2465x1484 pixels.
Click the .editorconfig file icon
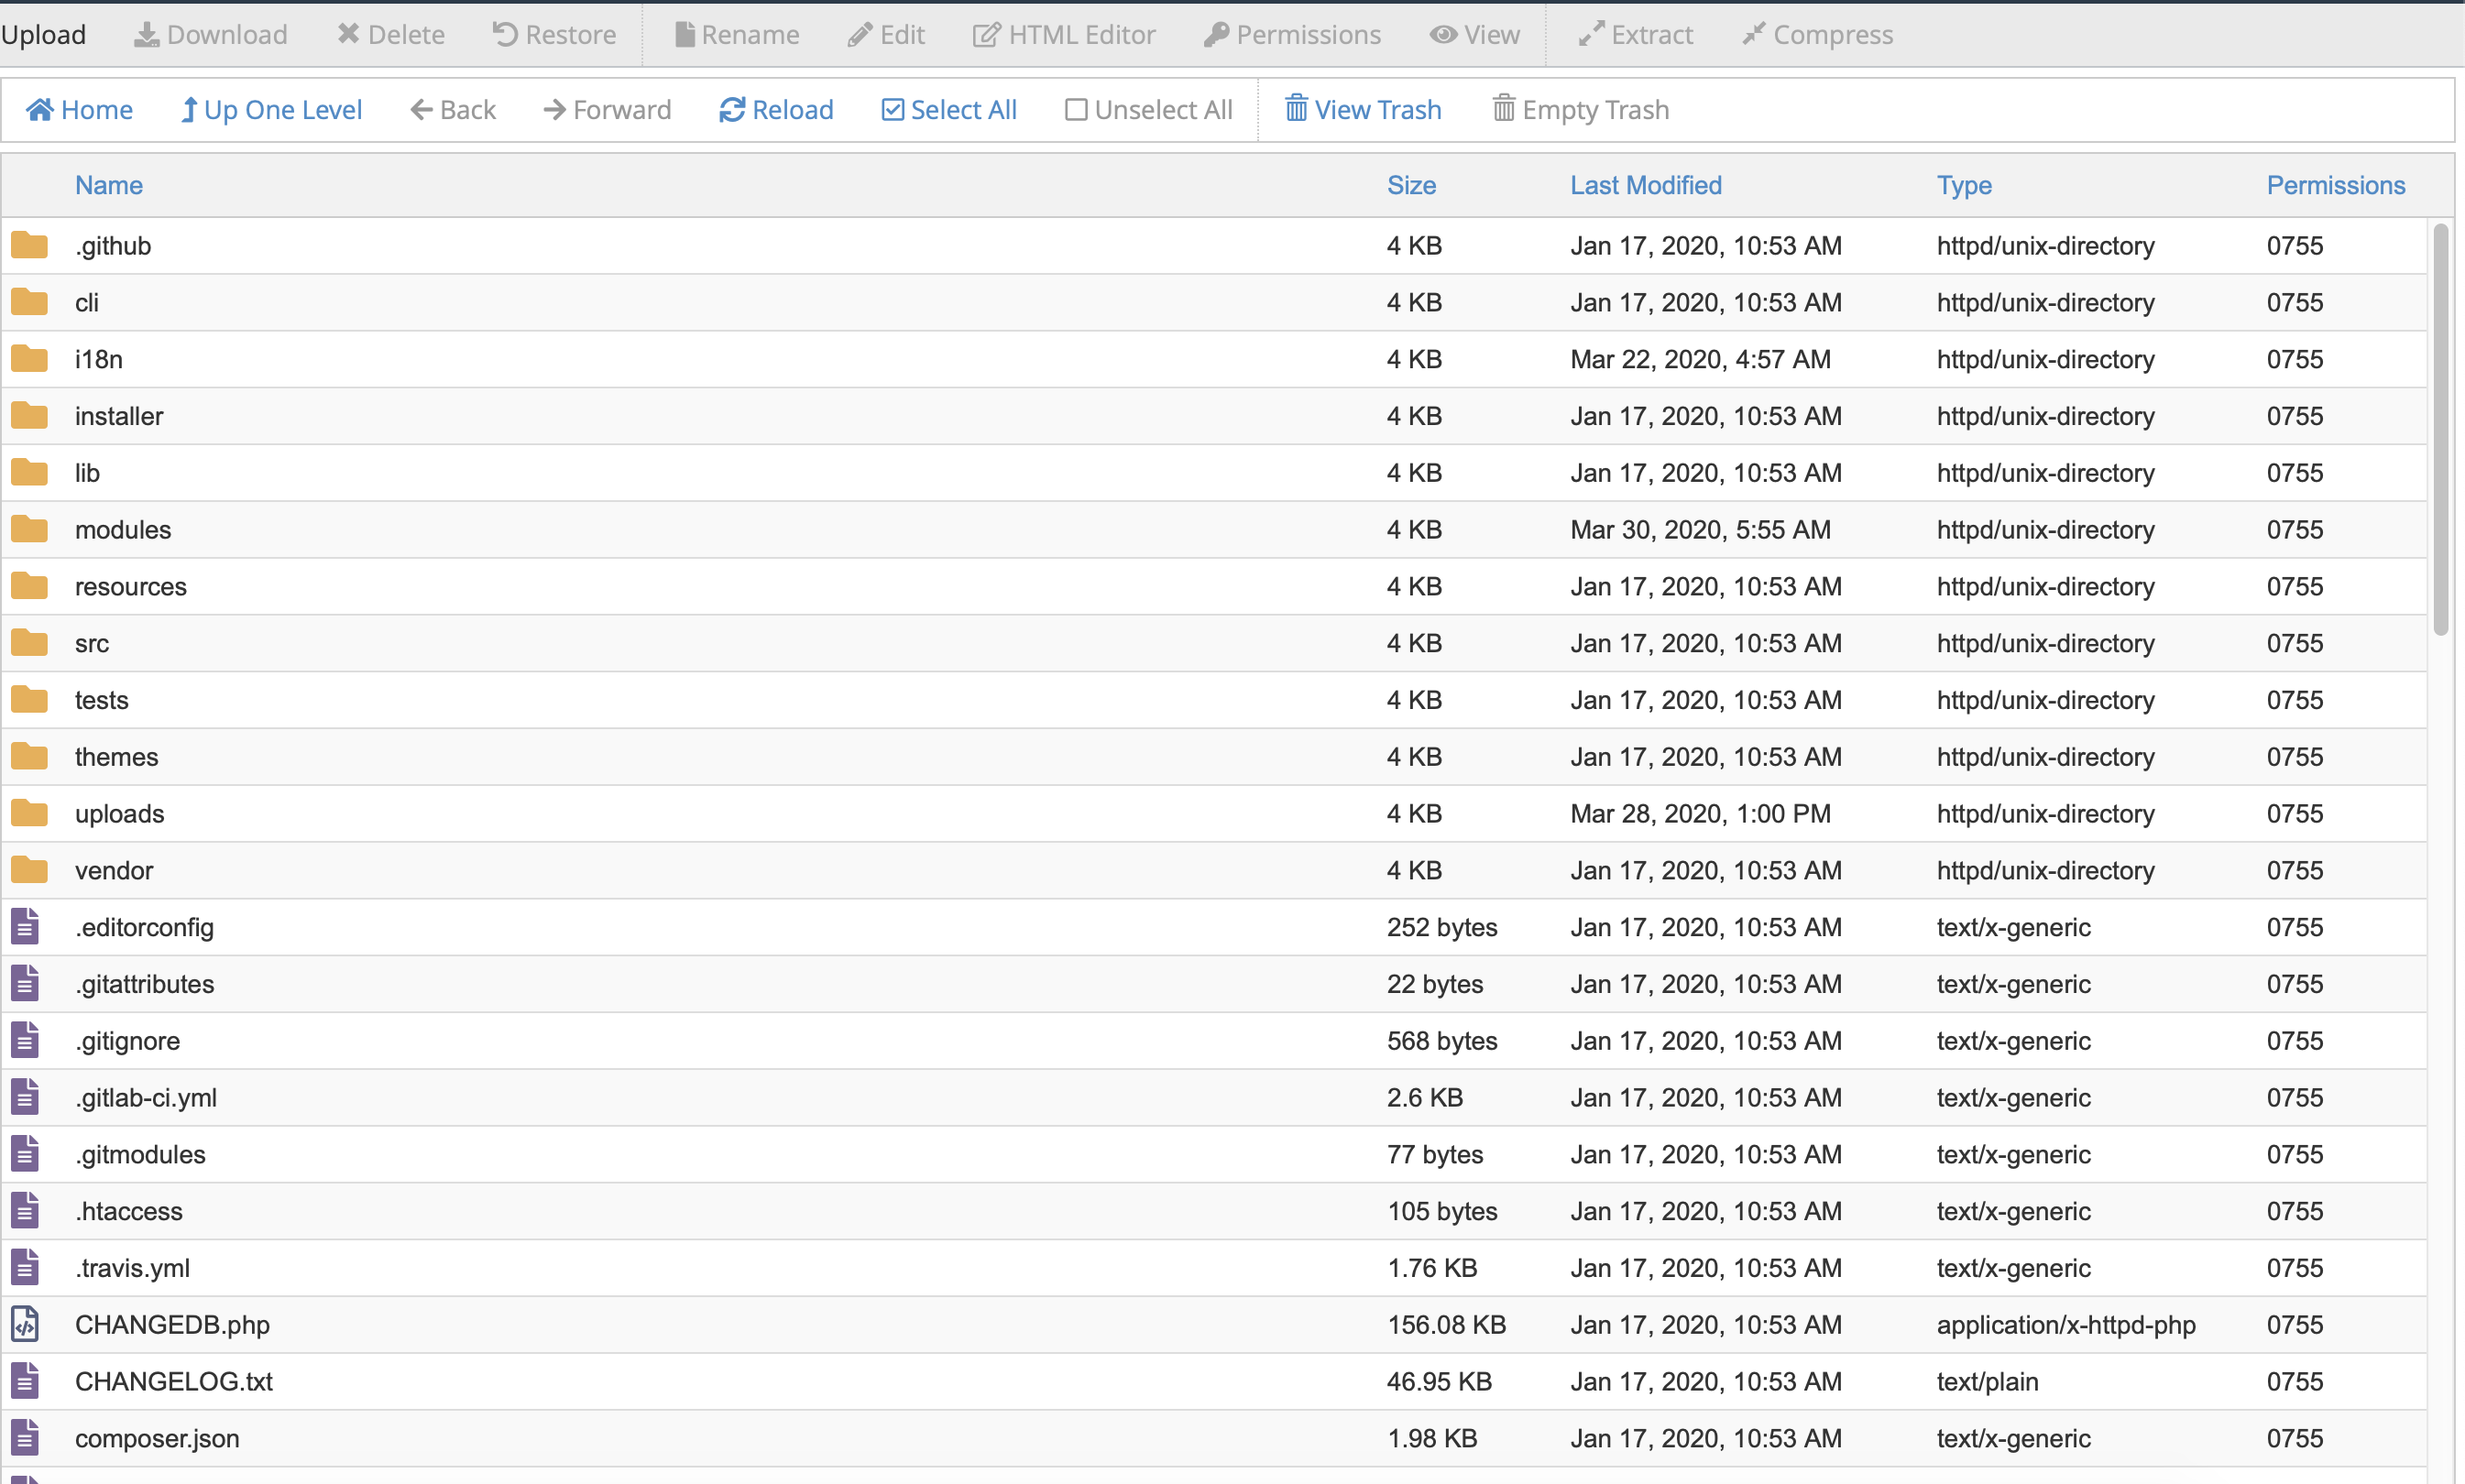[25, 927]
